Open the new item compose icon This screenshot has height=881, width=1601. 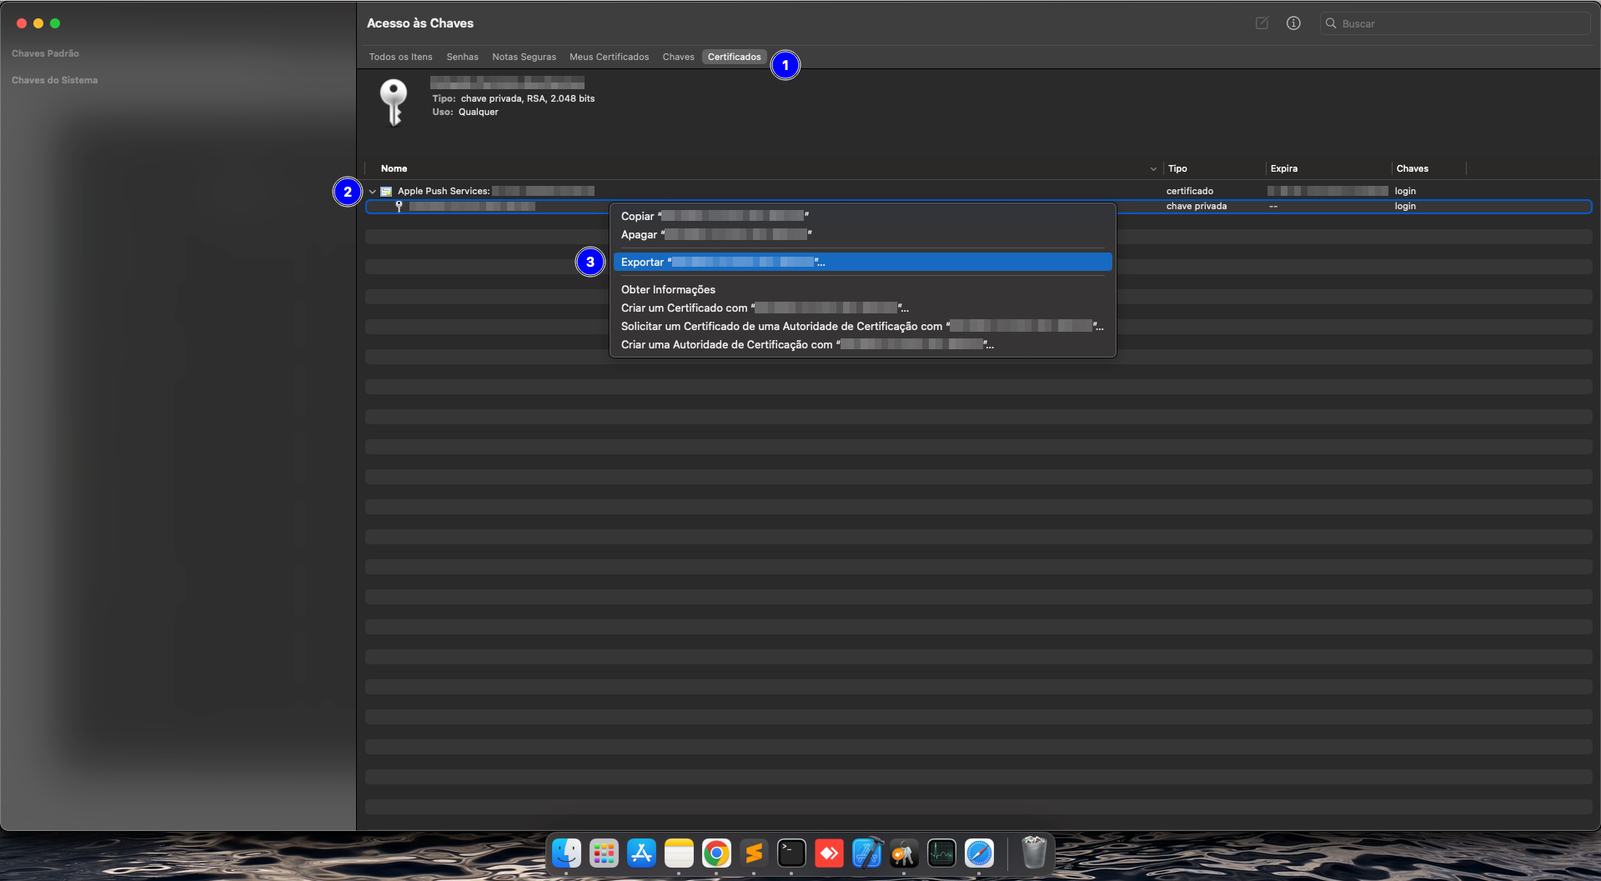[x=1262, y=23]
